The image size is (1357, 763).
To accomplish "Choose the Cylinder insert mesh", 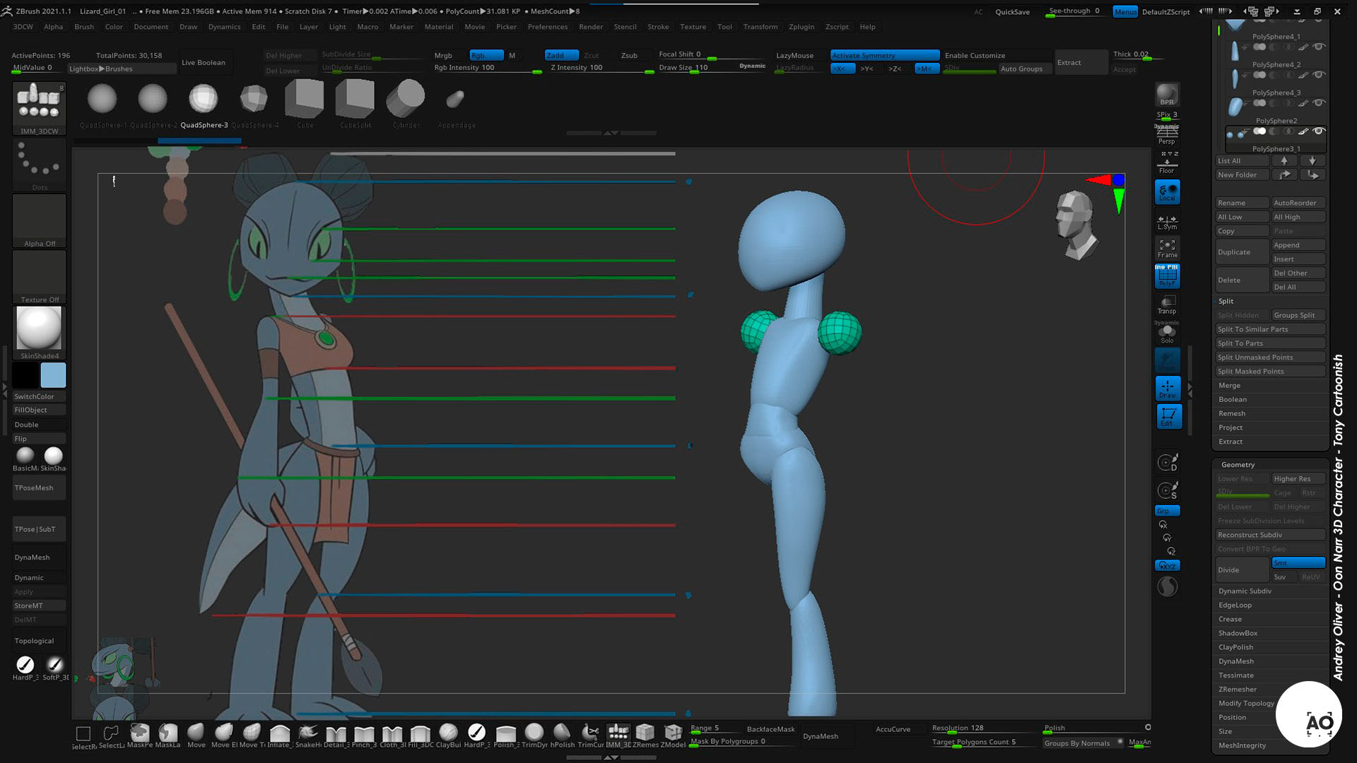I will pyautogui.click(x=406, y=103).
